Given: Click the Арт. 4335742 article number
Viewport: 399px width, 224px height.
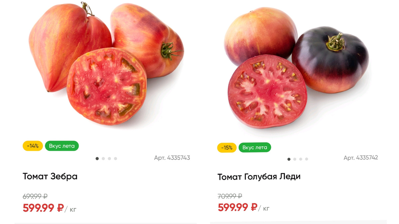Looking at the screenshot, I should [x=361, y=158].
